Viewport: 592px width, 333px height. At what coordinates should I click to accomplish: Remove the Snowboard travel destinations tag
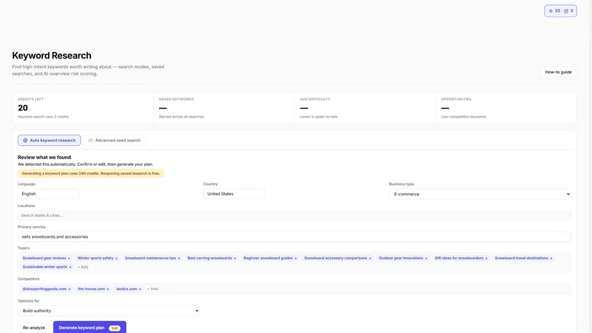[551, 258]
